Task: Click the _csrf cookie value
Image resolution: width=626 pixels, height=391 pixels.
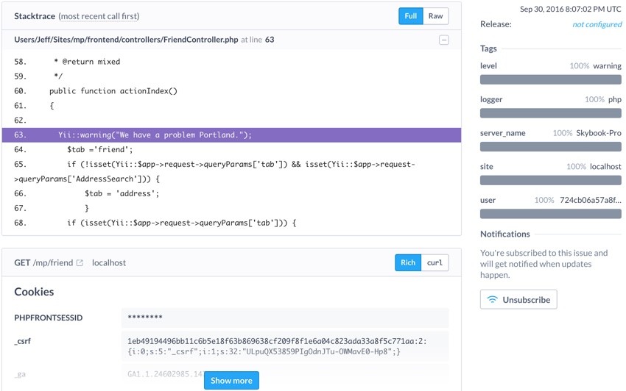Action: [x=285, y=346]
